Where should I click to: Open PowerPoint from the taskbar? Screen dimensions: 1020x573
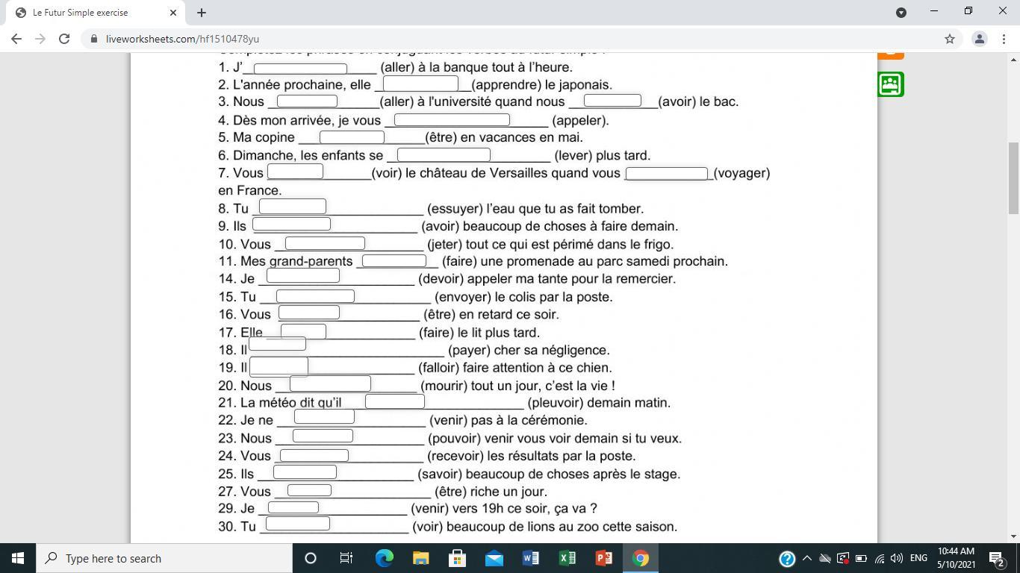[603, 558]
